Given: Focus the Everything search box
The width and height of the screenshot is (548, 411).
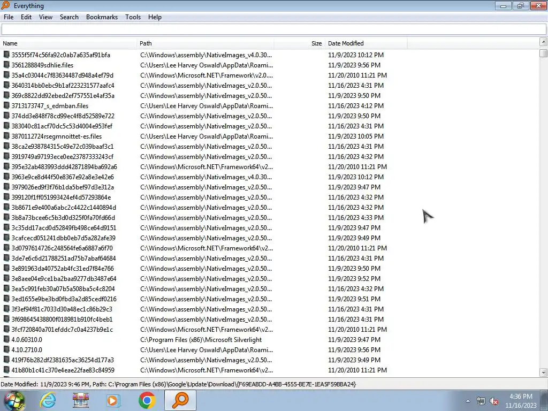Looking at the screenshot, I should (273, 29).
